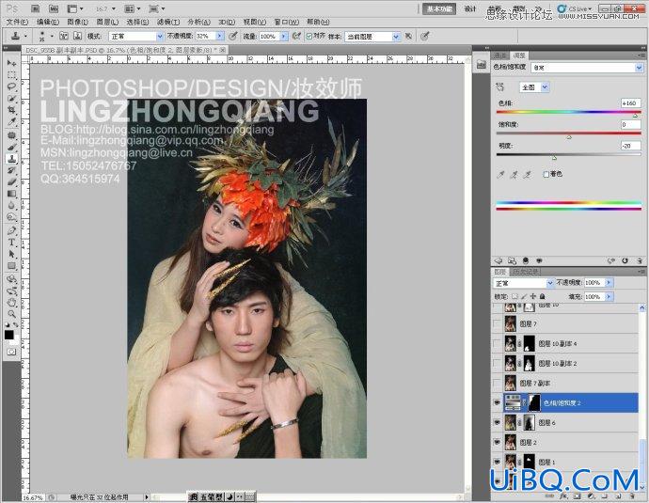Select the Hand tool
Screen dimensions: 649x503
11,303
